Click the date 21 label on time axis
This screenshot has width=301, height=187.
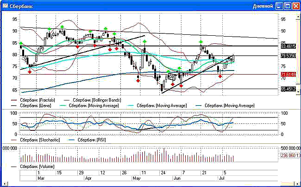[204, 173]
